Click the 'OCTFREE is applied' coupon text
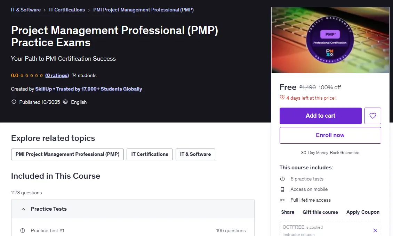Screen dimensions: 393x236 pyautogui.click(x=303, y=227)
